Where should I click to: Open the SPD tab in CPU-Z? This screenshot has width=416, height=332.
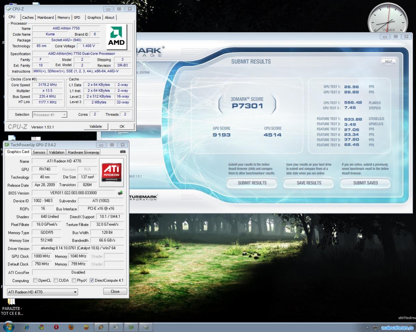pyautogui.click(x=77, y=18)
